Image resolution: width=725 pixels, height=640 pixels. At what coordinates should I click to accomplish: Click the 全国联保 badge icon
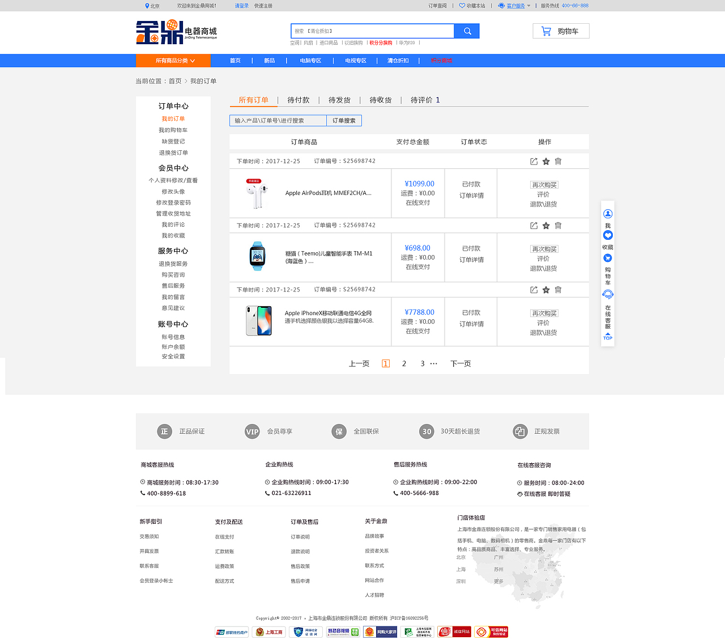[x=339, y=431]
